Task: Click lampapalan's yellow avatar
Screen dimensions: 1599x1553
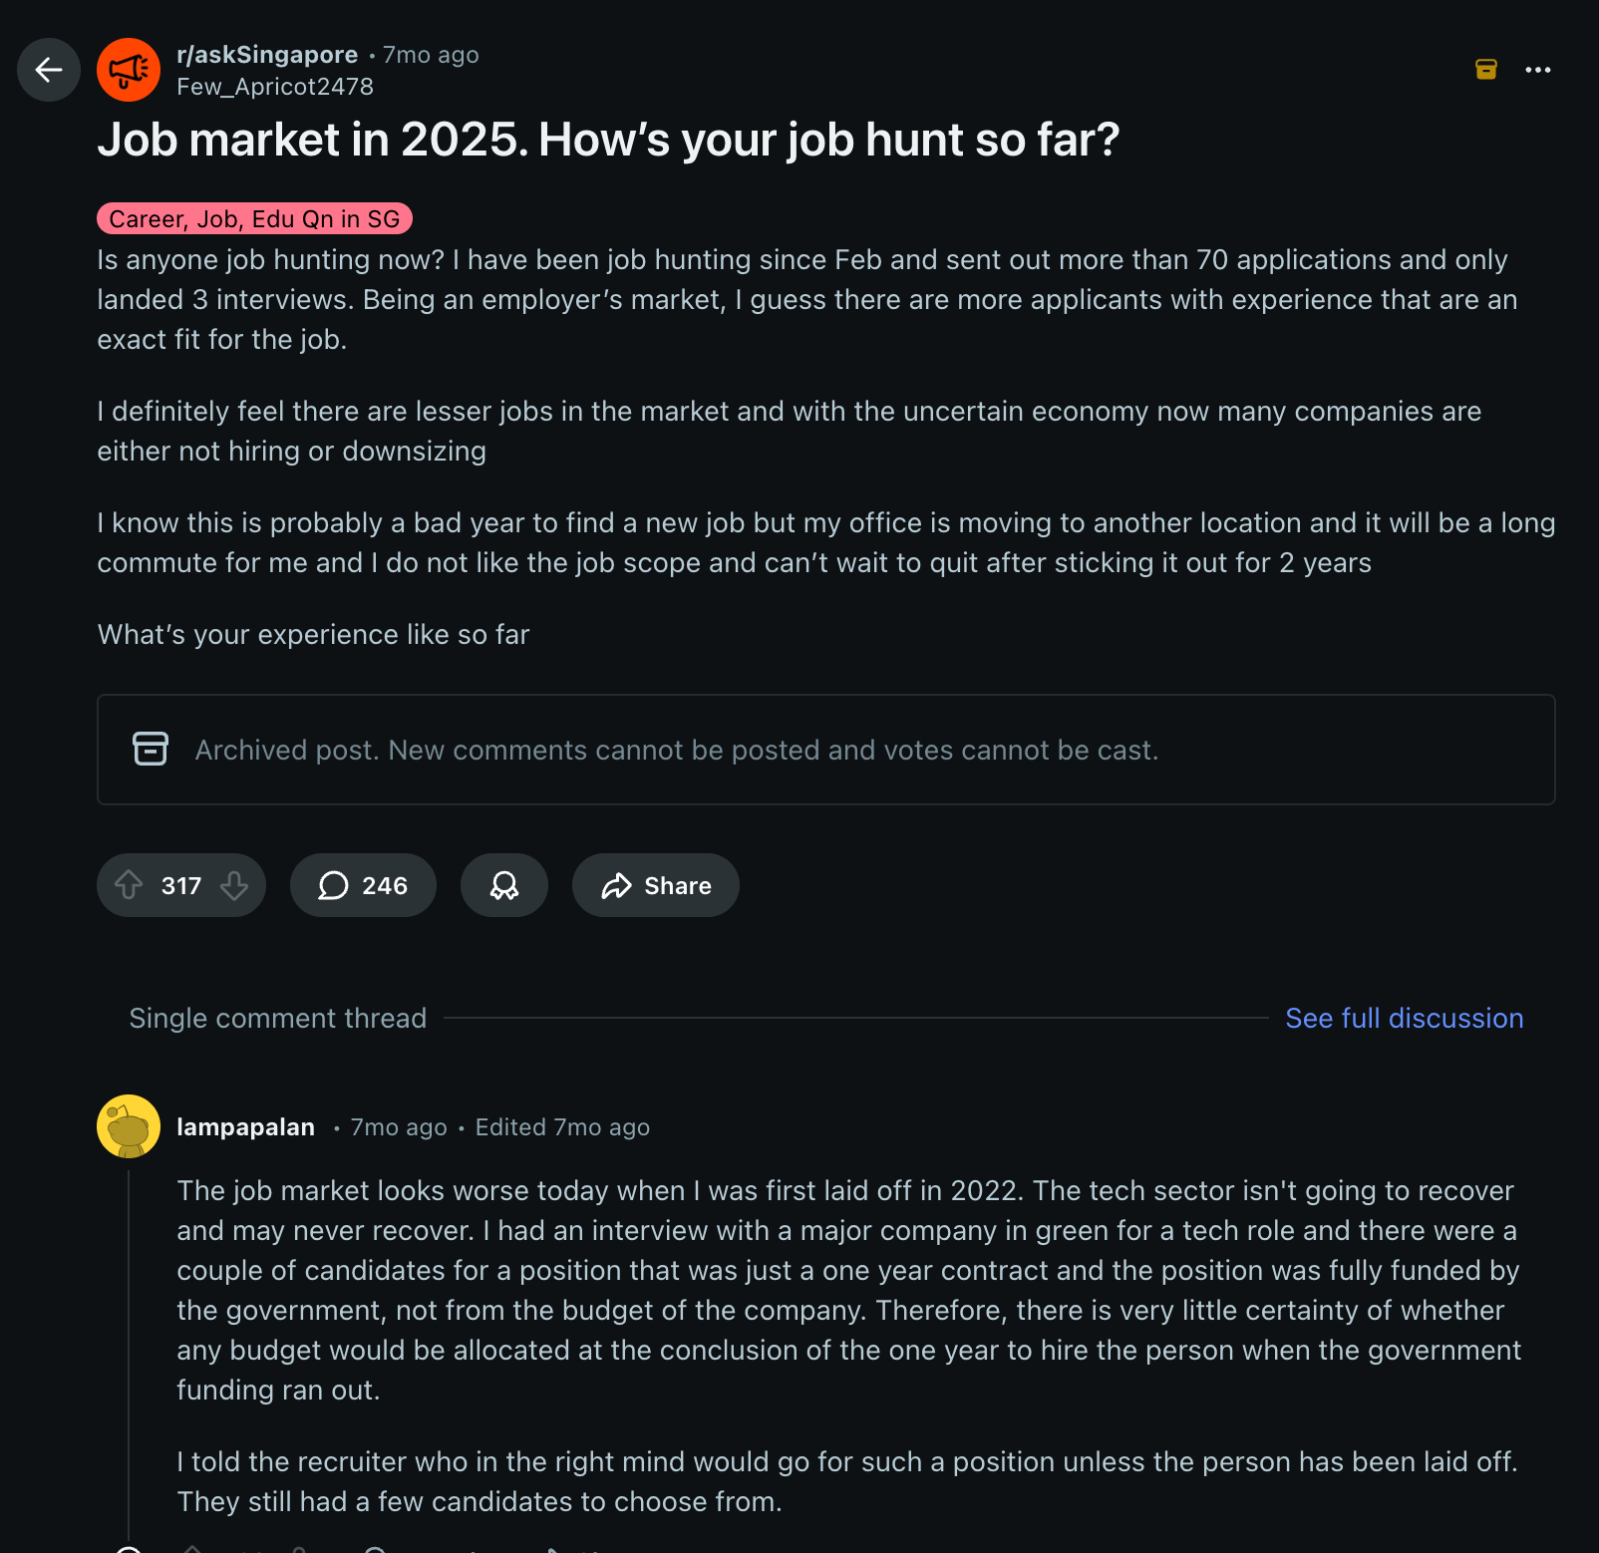Action: (x=129, y=1126)
